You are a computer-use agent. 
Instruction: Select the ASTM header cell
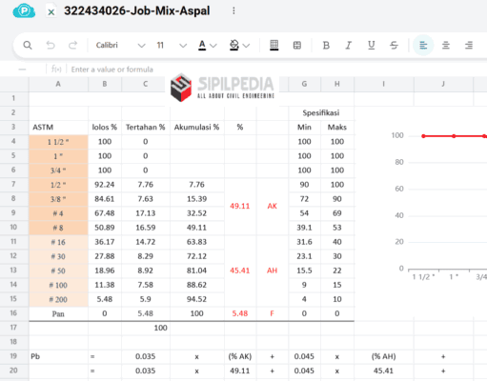(58, 128)
